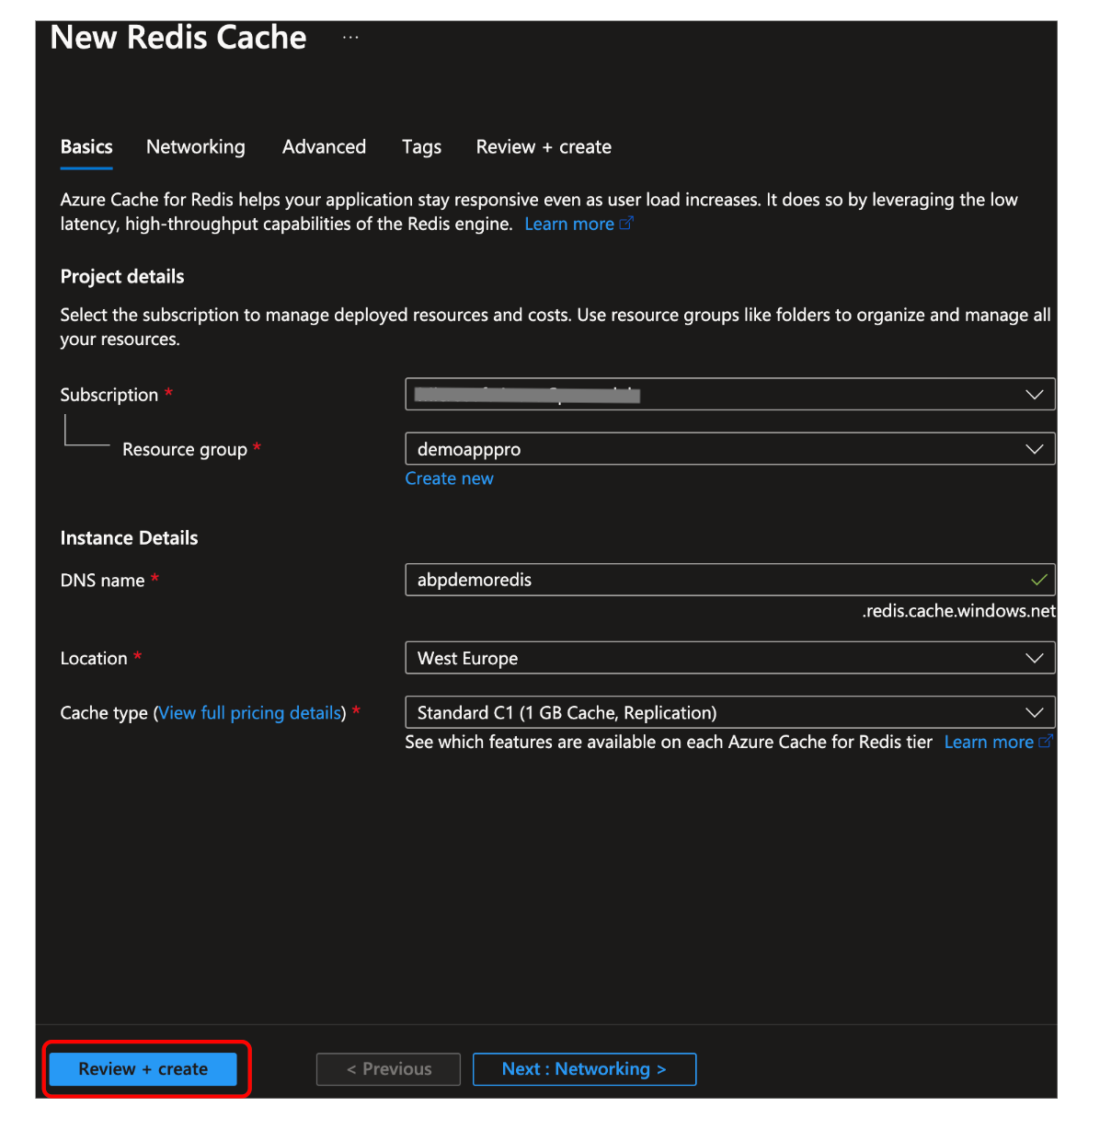Click the blue Review + create button
The height and width of the screenshot is (1141, 1111).
tap(143, 1069)
